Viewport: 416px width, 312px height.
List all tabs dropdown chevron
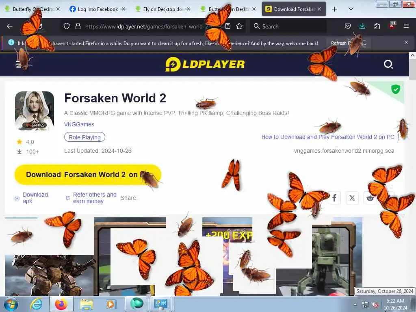(351, 9)
